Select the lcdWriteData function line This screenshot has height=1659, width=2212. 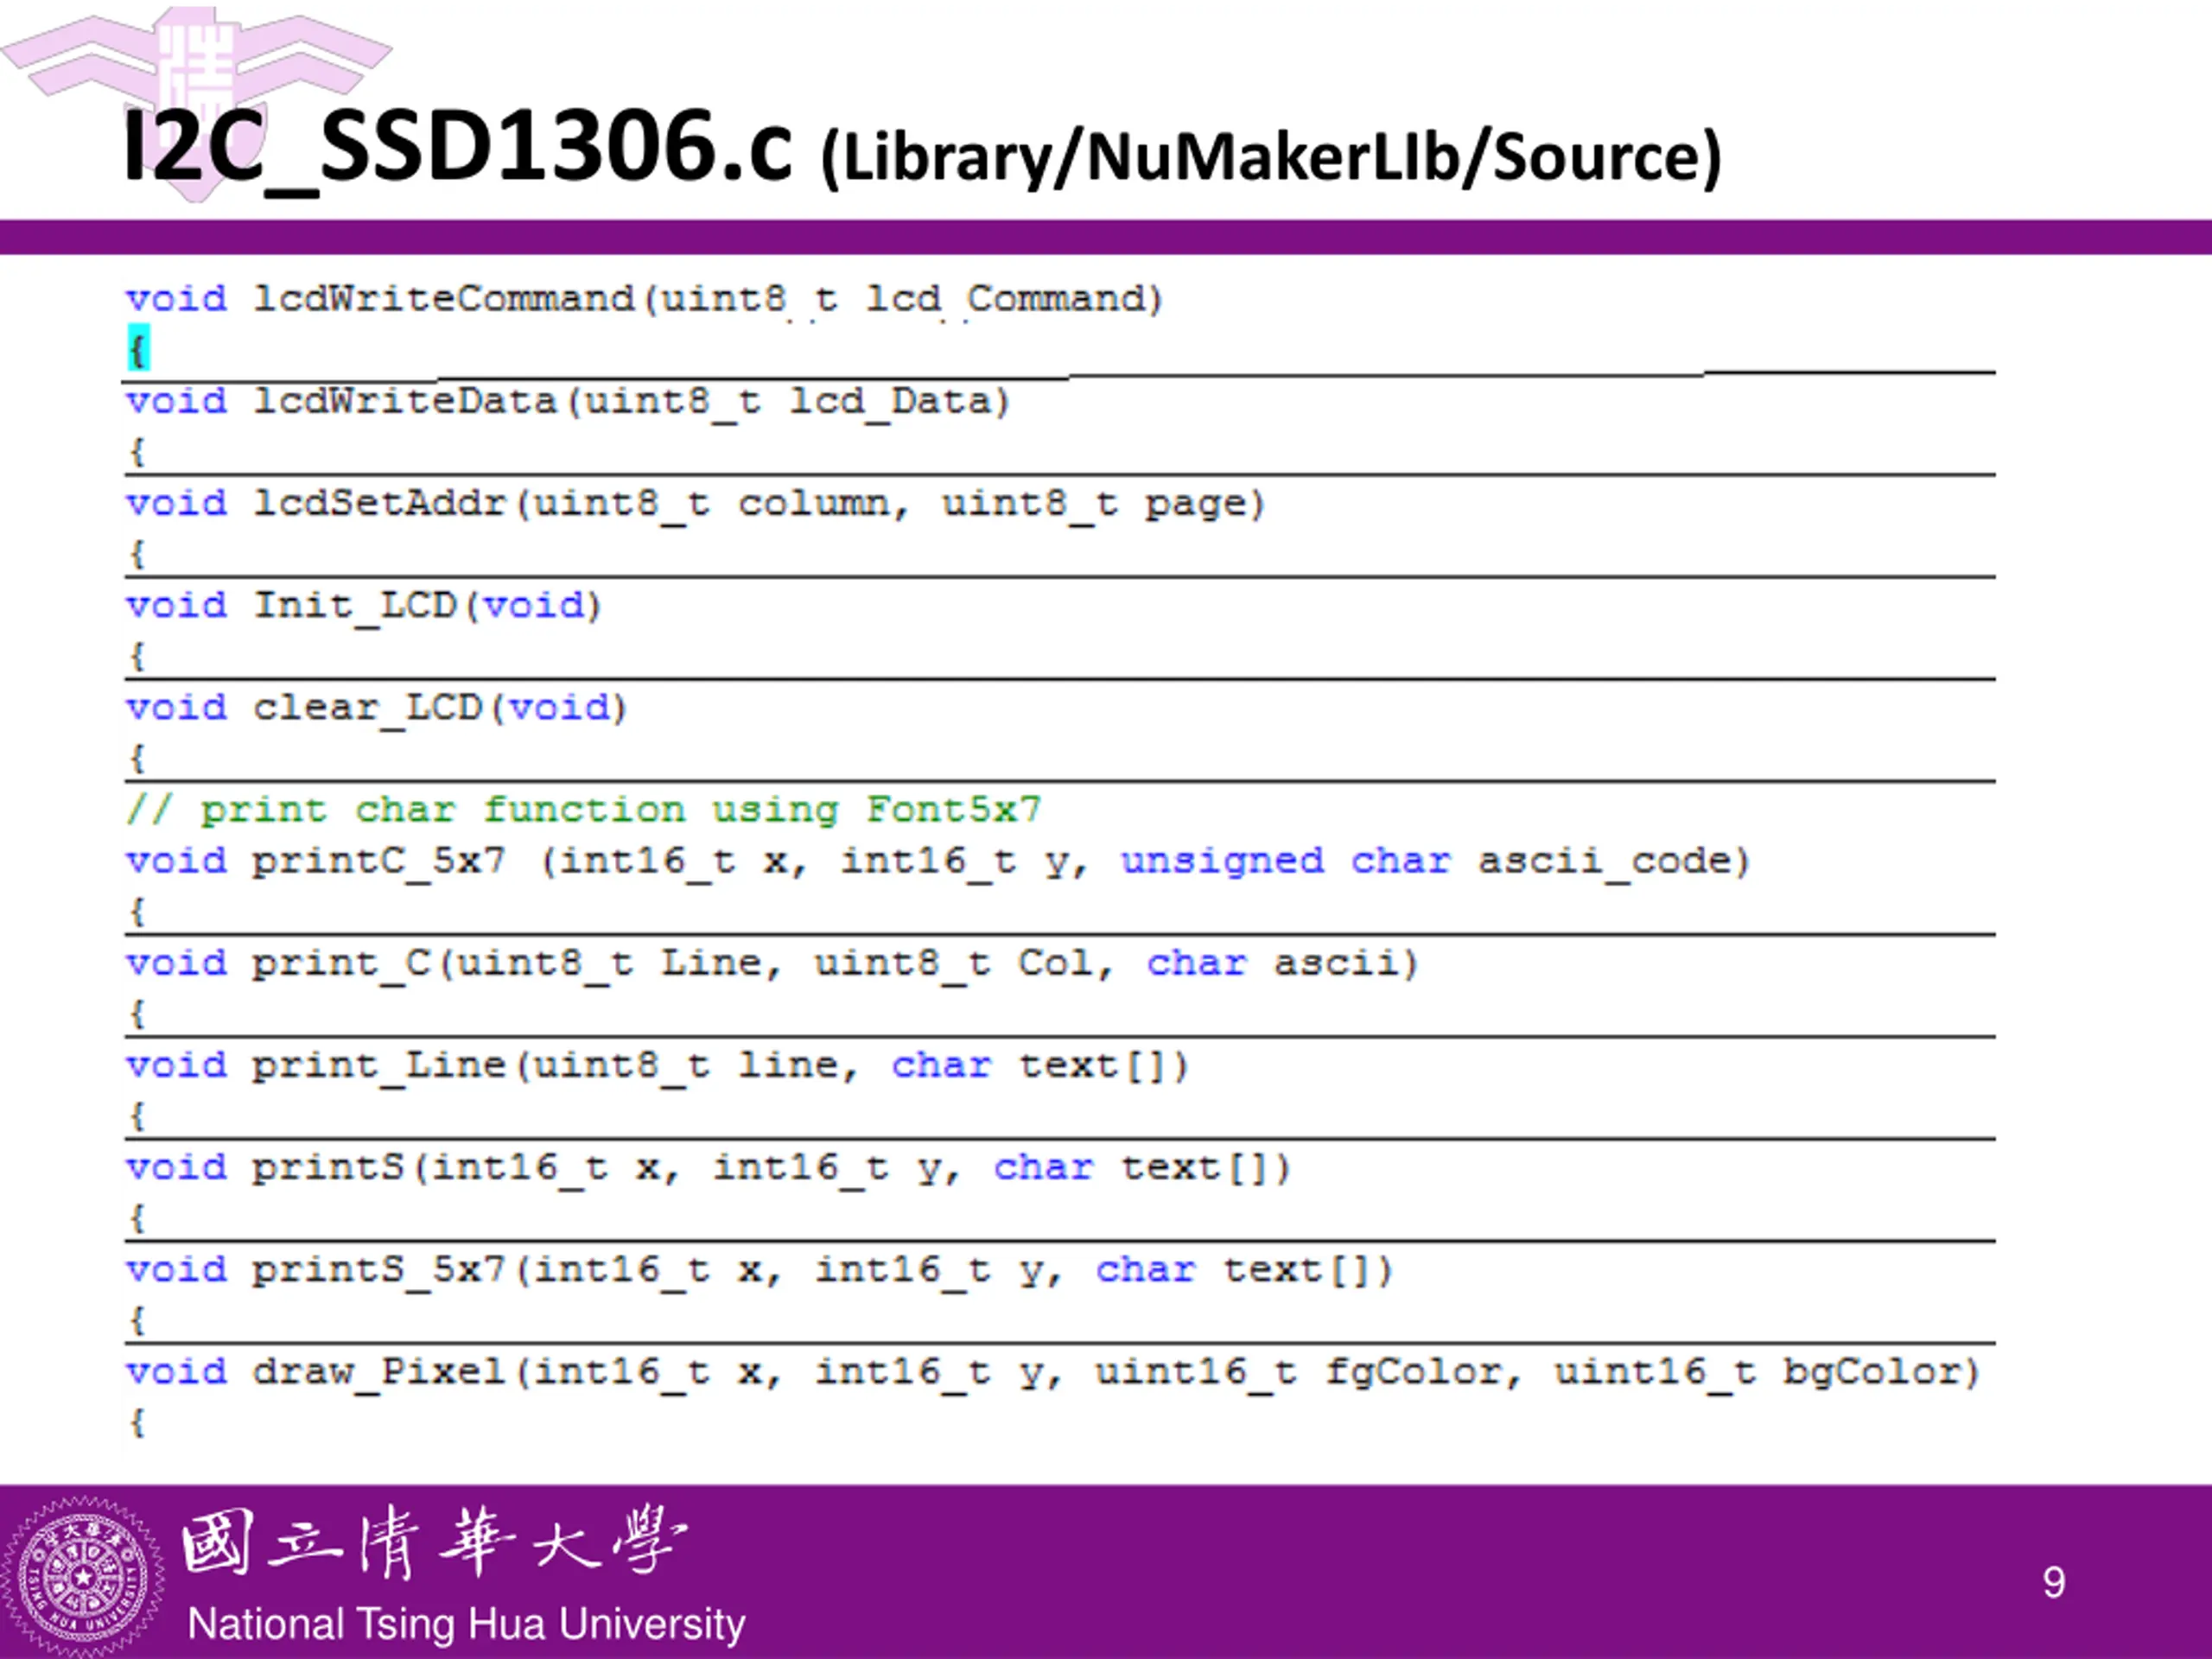click(567, 402)
